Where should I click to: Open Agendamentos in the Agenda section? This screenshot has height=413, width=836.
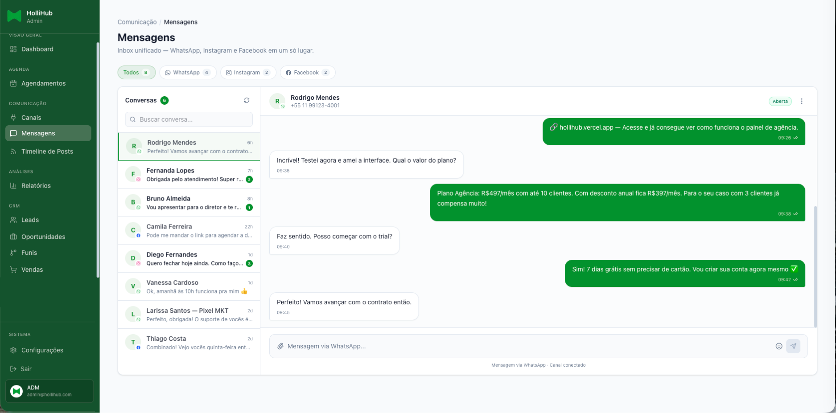[x=44, y=83]
